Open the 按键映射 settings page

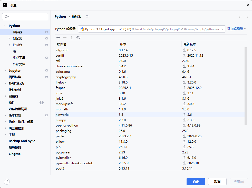15,90
